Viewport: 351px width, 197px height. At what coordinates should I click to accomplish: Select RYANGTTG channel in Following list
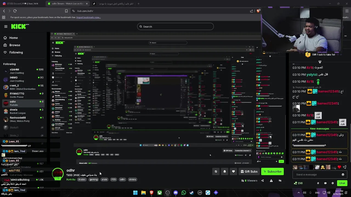(23, 95)
